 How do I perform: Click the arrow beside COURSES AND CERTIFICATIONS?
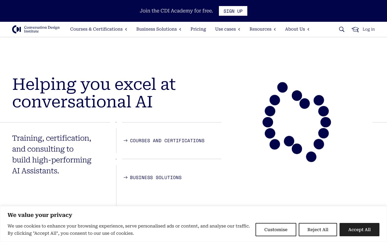pyautogui.click(x=125, y=140)
